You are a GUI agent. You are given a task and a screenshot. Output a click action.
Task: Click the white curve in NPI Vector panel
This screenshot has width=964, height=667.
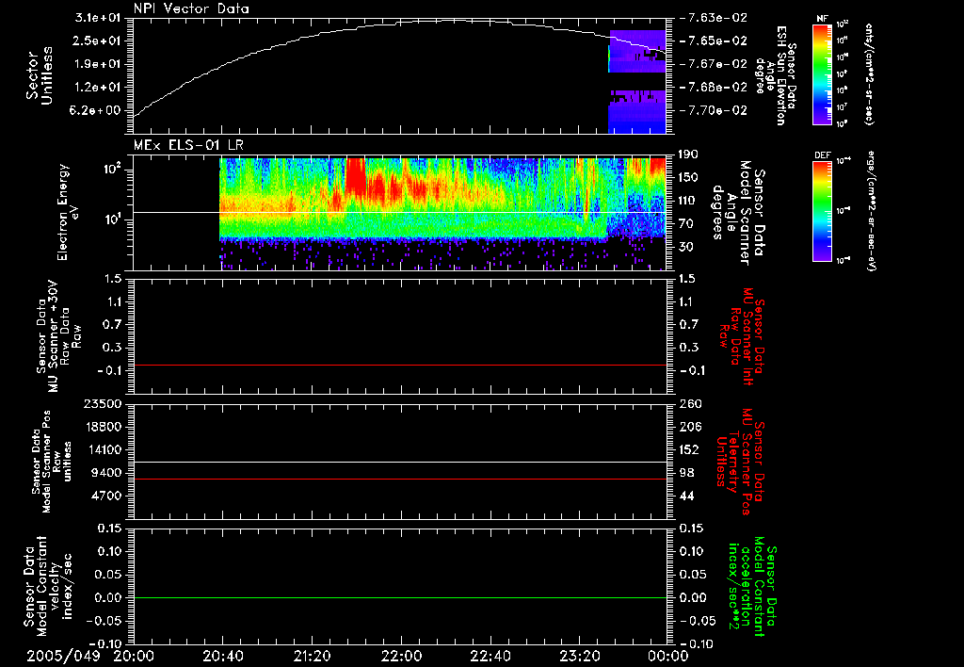pos(400,23)
